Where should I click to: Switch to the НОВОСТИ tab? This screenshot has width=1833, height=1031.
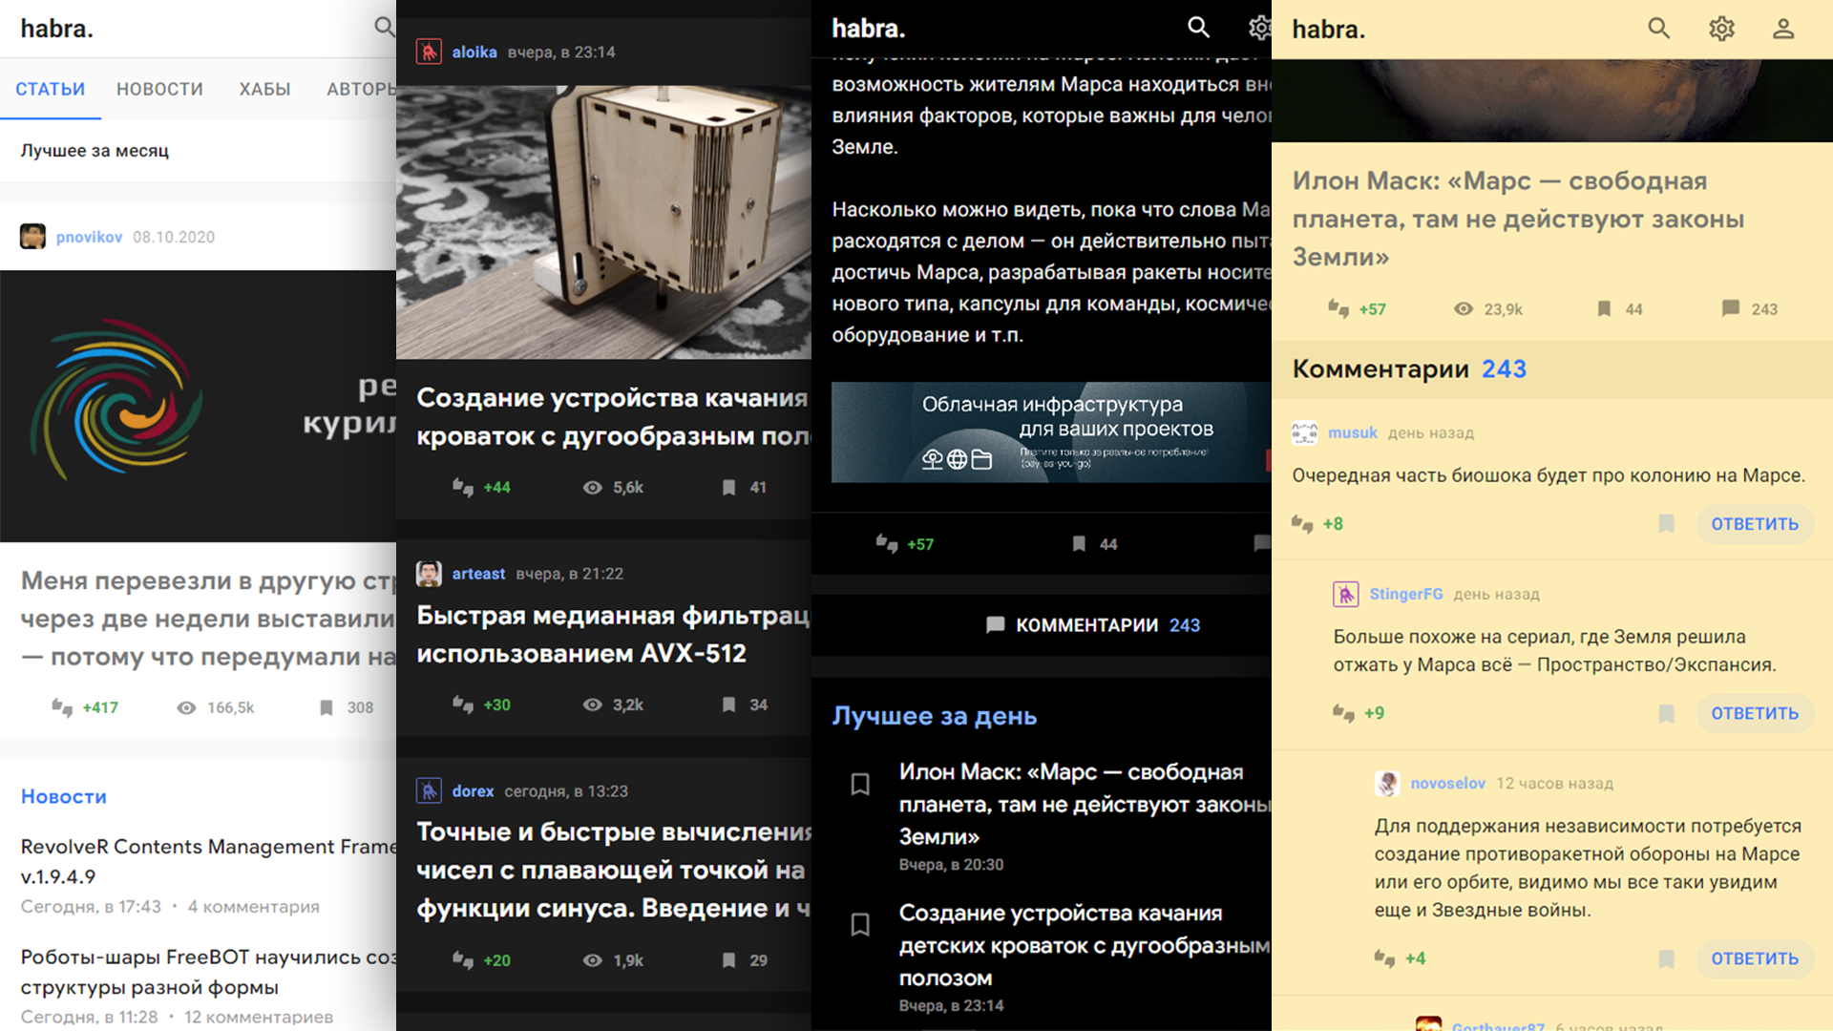(159, 89)
